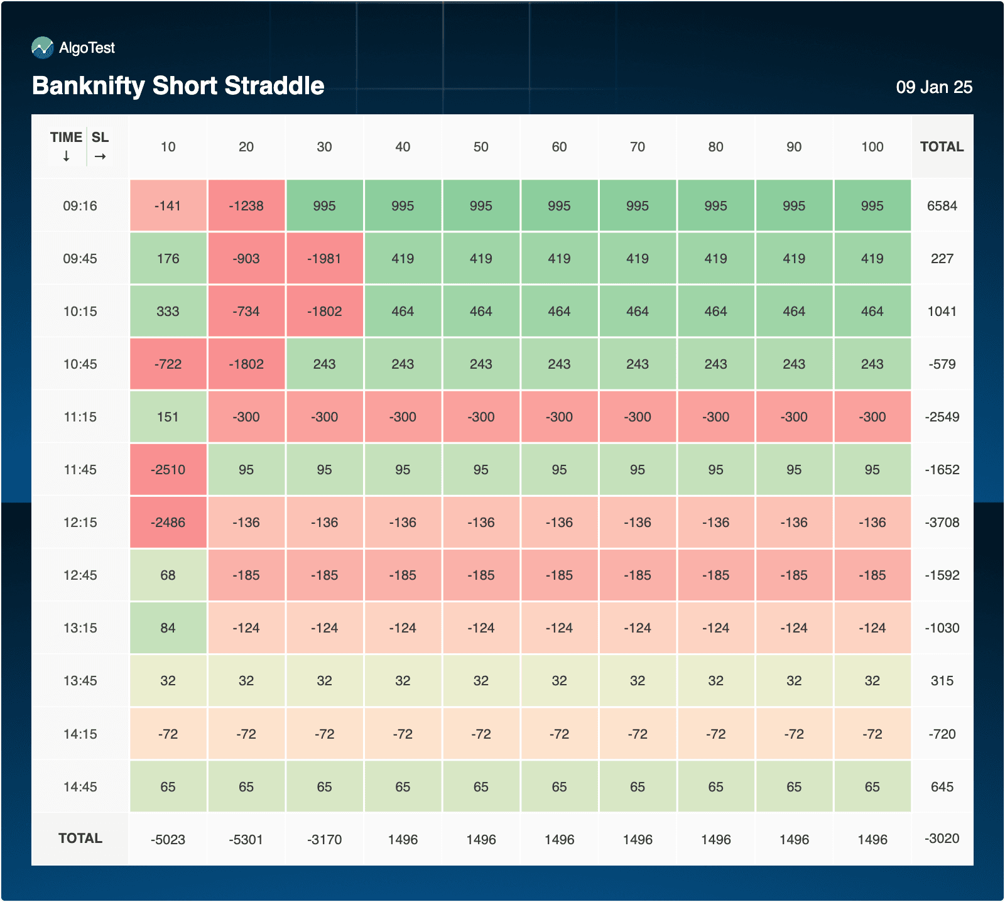This screenshot has height=902, width=1005.
Task: Select the 09:16 time row label
Action: (80, 206)
